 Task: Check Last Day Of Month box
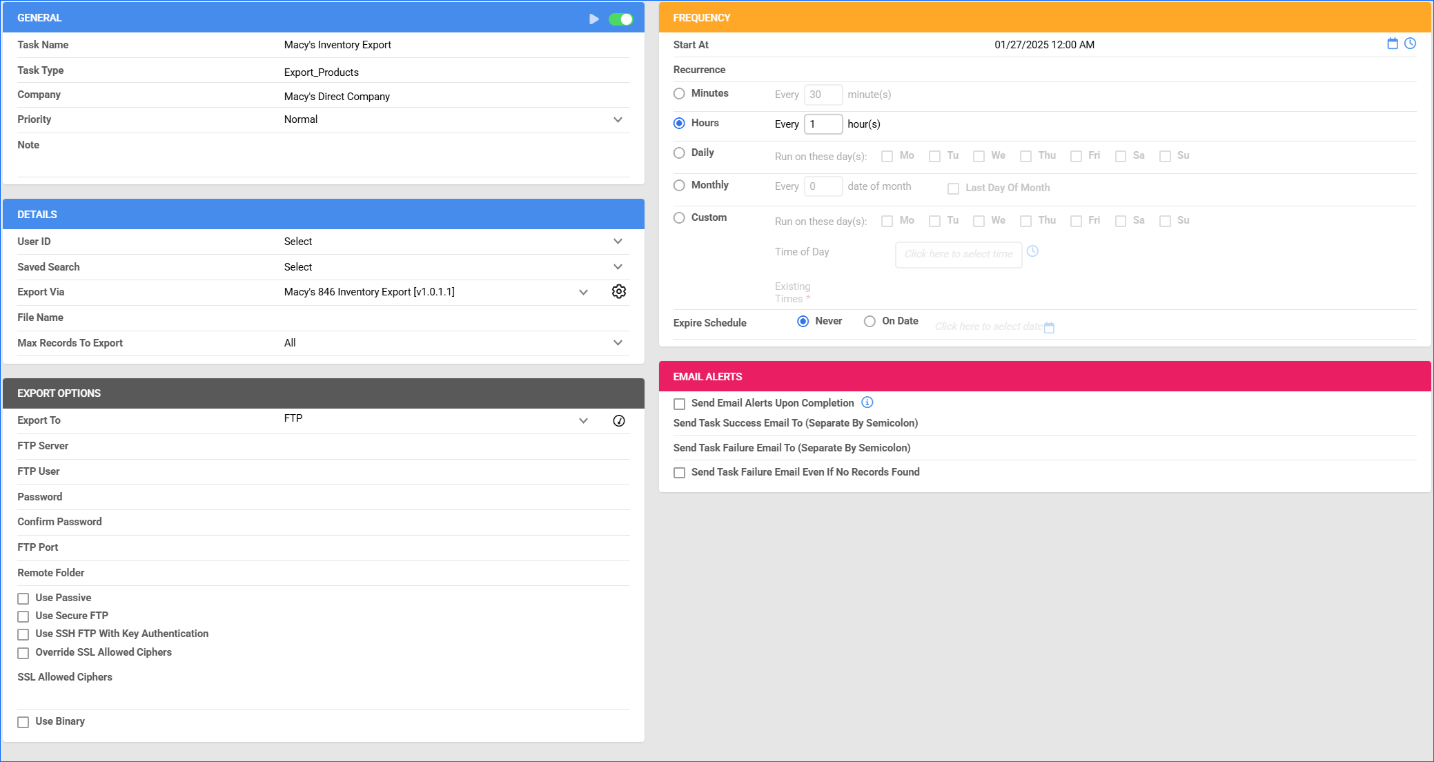pos(954,188)
